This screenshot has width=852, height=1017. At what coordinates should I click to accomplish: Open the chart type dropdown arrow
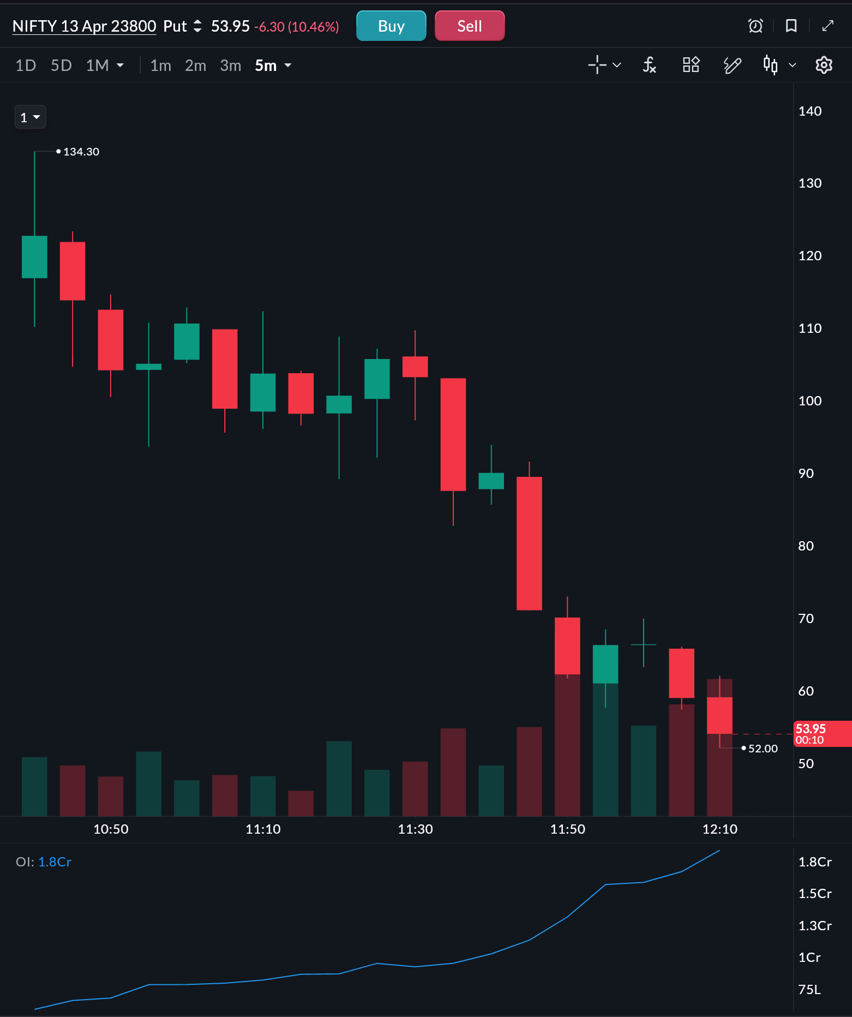tap(793, 65)
